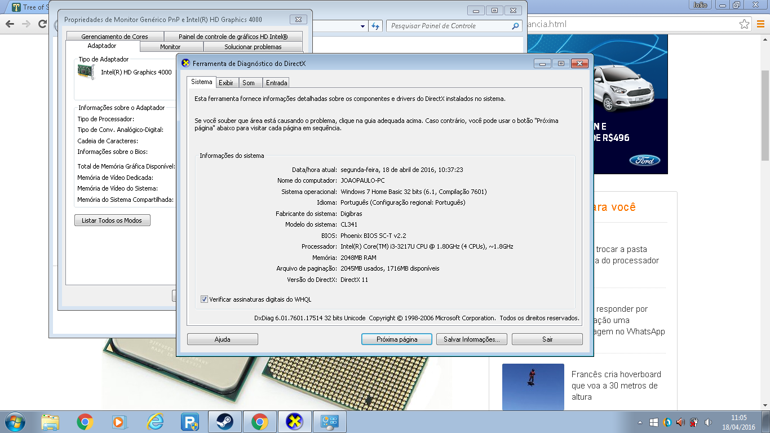Open Windows Media Player taskbar icon
770x433 pixels.
119,422
